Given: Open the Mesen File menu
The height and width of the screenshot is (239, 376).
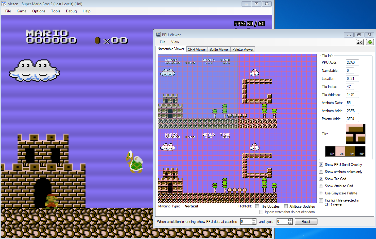Looking at the screenshot, I should 8,11.
